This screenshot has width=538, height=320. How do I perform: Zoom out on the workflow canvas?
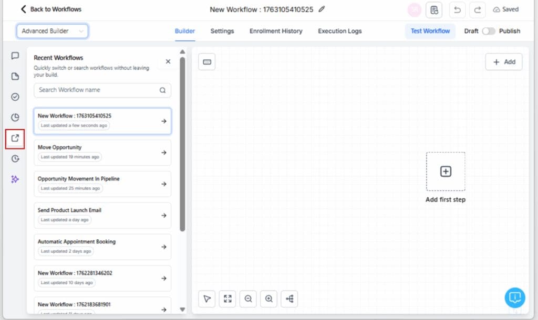pyautogui.click(x=248, y=298)
